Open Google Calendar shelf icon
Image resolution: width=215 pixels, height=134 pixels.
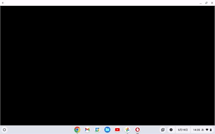point(97,130)
